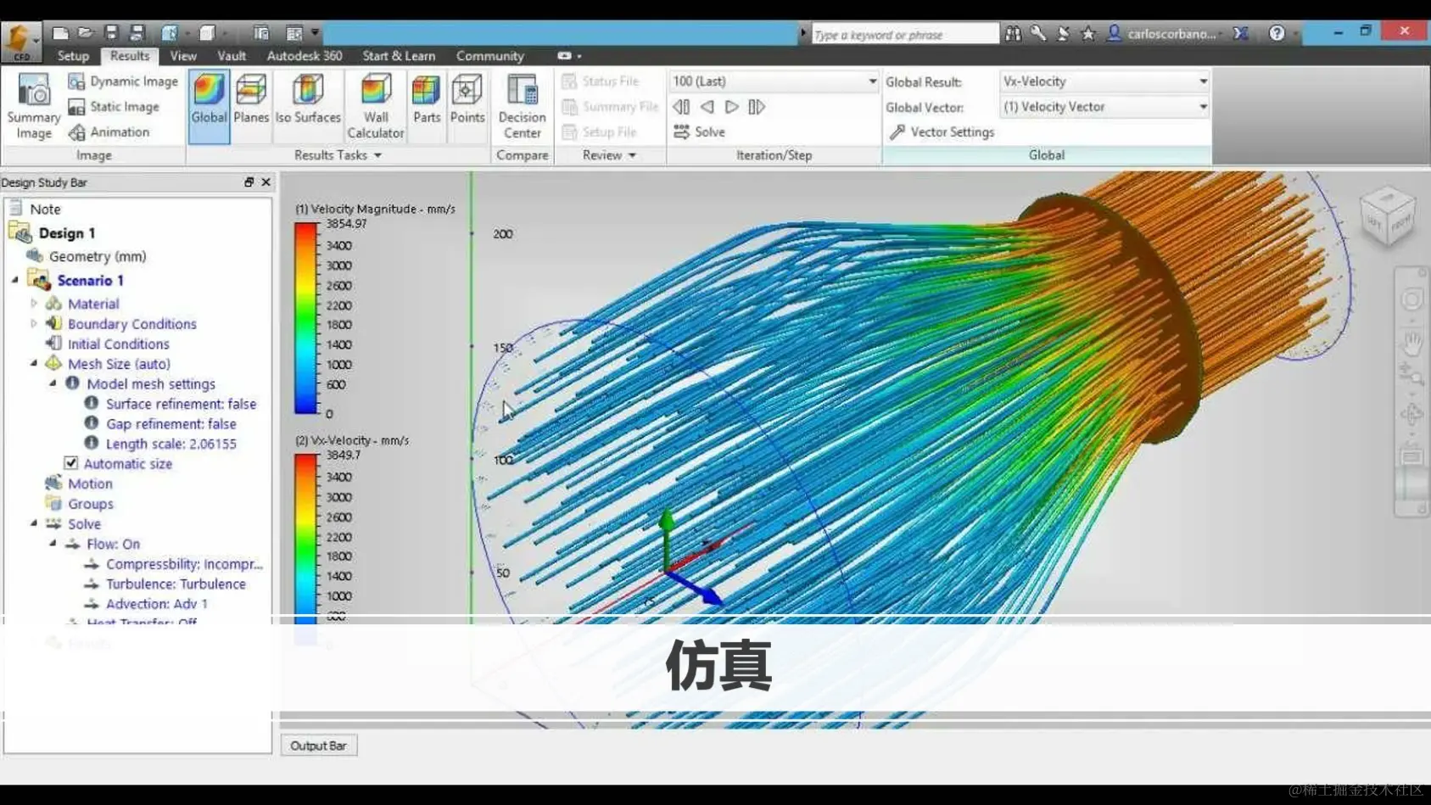Open the Wall Calculator
Viewport: 1431px width, 805px height.
point(376,107)
